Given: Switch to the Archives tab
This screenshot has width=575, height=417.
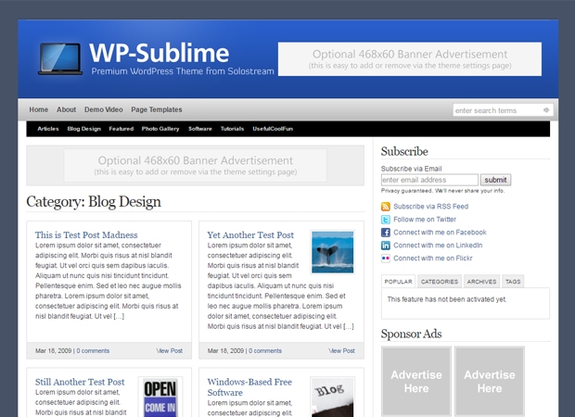Looking at the screenshot, I should click(481, 282).
